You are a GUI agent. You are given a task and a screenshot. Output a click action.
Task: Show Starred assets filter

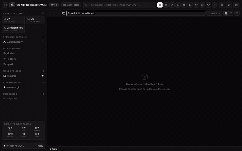tap(208, 5)
